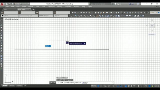Click the command line input area
This screenshot has width=160, height=90.
coord(85,83)
